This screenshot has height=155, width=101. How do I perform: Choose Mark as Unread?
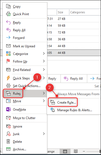[x=24, y=46]
